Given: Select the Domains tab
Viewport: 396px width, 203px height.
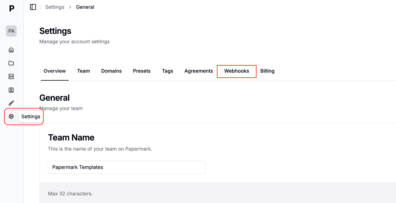Looking at the screenshot, I should [111, 71].
